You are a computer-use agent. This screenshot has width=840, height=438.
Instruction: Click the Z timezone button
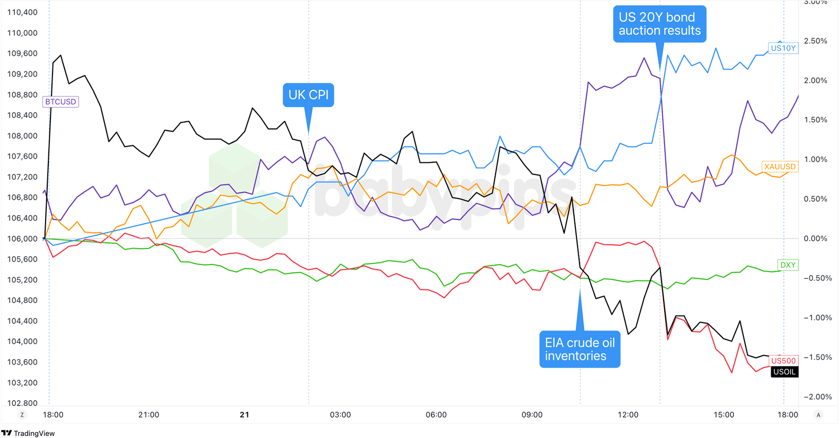click(x=22, y=415)
